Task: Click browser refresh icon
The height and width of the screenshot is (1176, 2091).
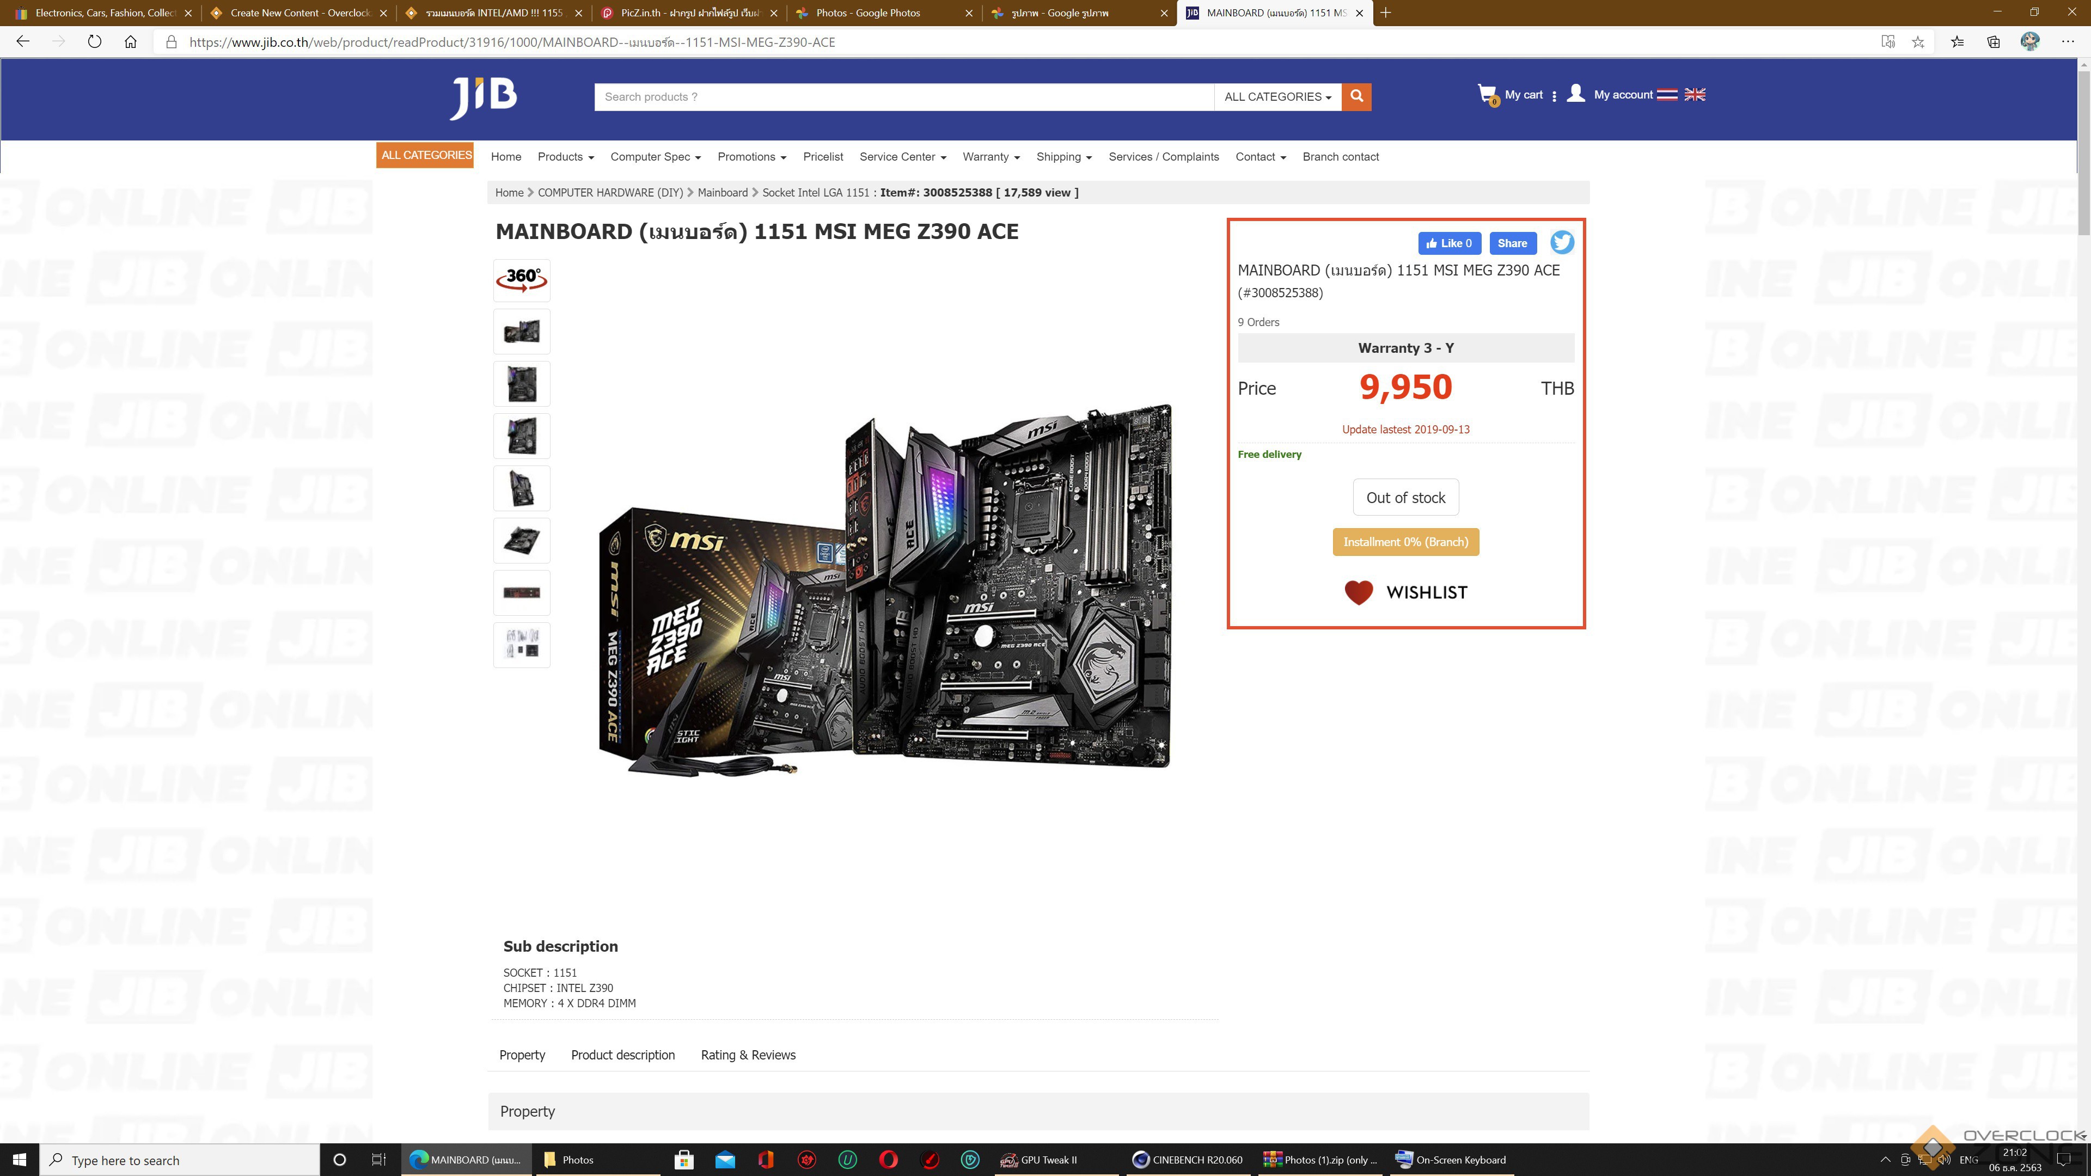Action: click(94, 41)
